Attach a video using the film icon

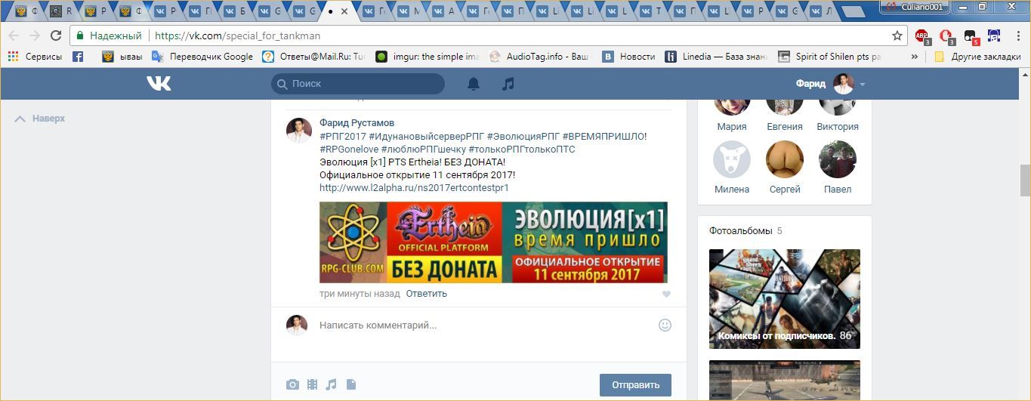(312, 384)
